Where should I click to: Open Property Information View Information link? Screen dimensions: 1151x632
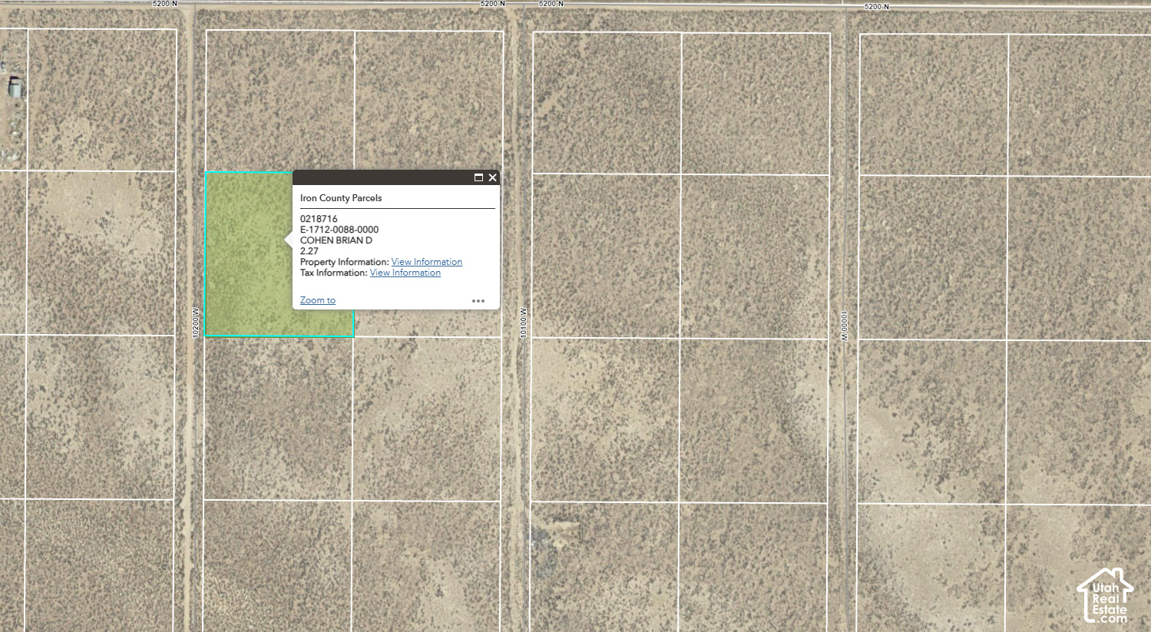427,262
